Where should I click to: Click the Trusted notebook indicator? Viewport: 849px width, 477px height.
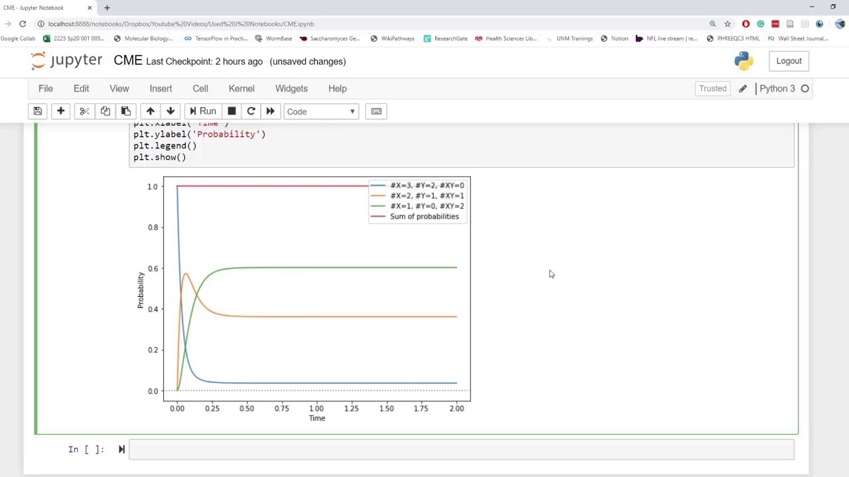[712, 89]
